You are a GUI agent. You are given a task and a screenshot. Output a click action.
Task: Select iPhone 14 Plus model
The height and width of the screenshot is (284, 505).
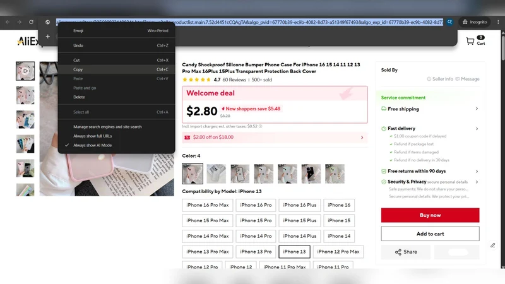tap(299, 236)
